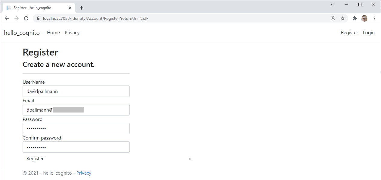
Task: Click the "Confirm password" label text
Action: pyautogui.click(x=42, y=138)
